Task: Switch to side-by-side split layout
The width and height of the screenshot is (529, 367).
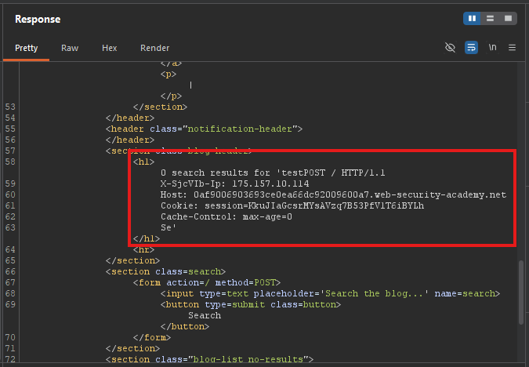Action: [x=472, y=19]
